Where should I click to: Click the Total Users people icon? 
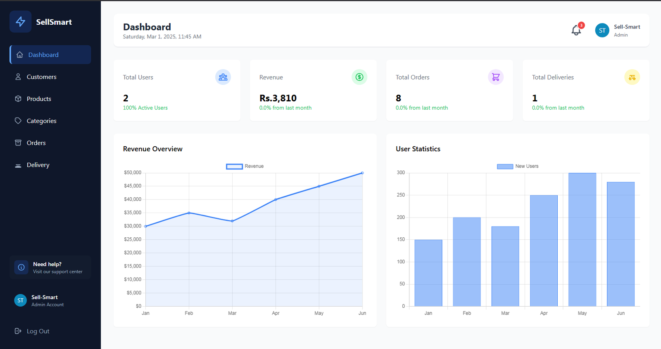pos(223,77)
